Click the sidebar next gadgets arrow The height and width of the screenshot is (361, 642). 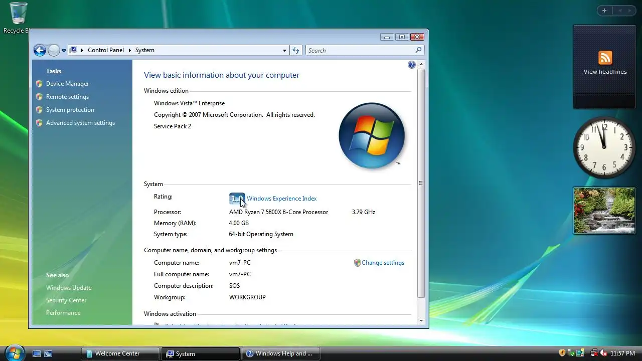(630, 11)
